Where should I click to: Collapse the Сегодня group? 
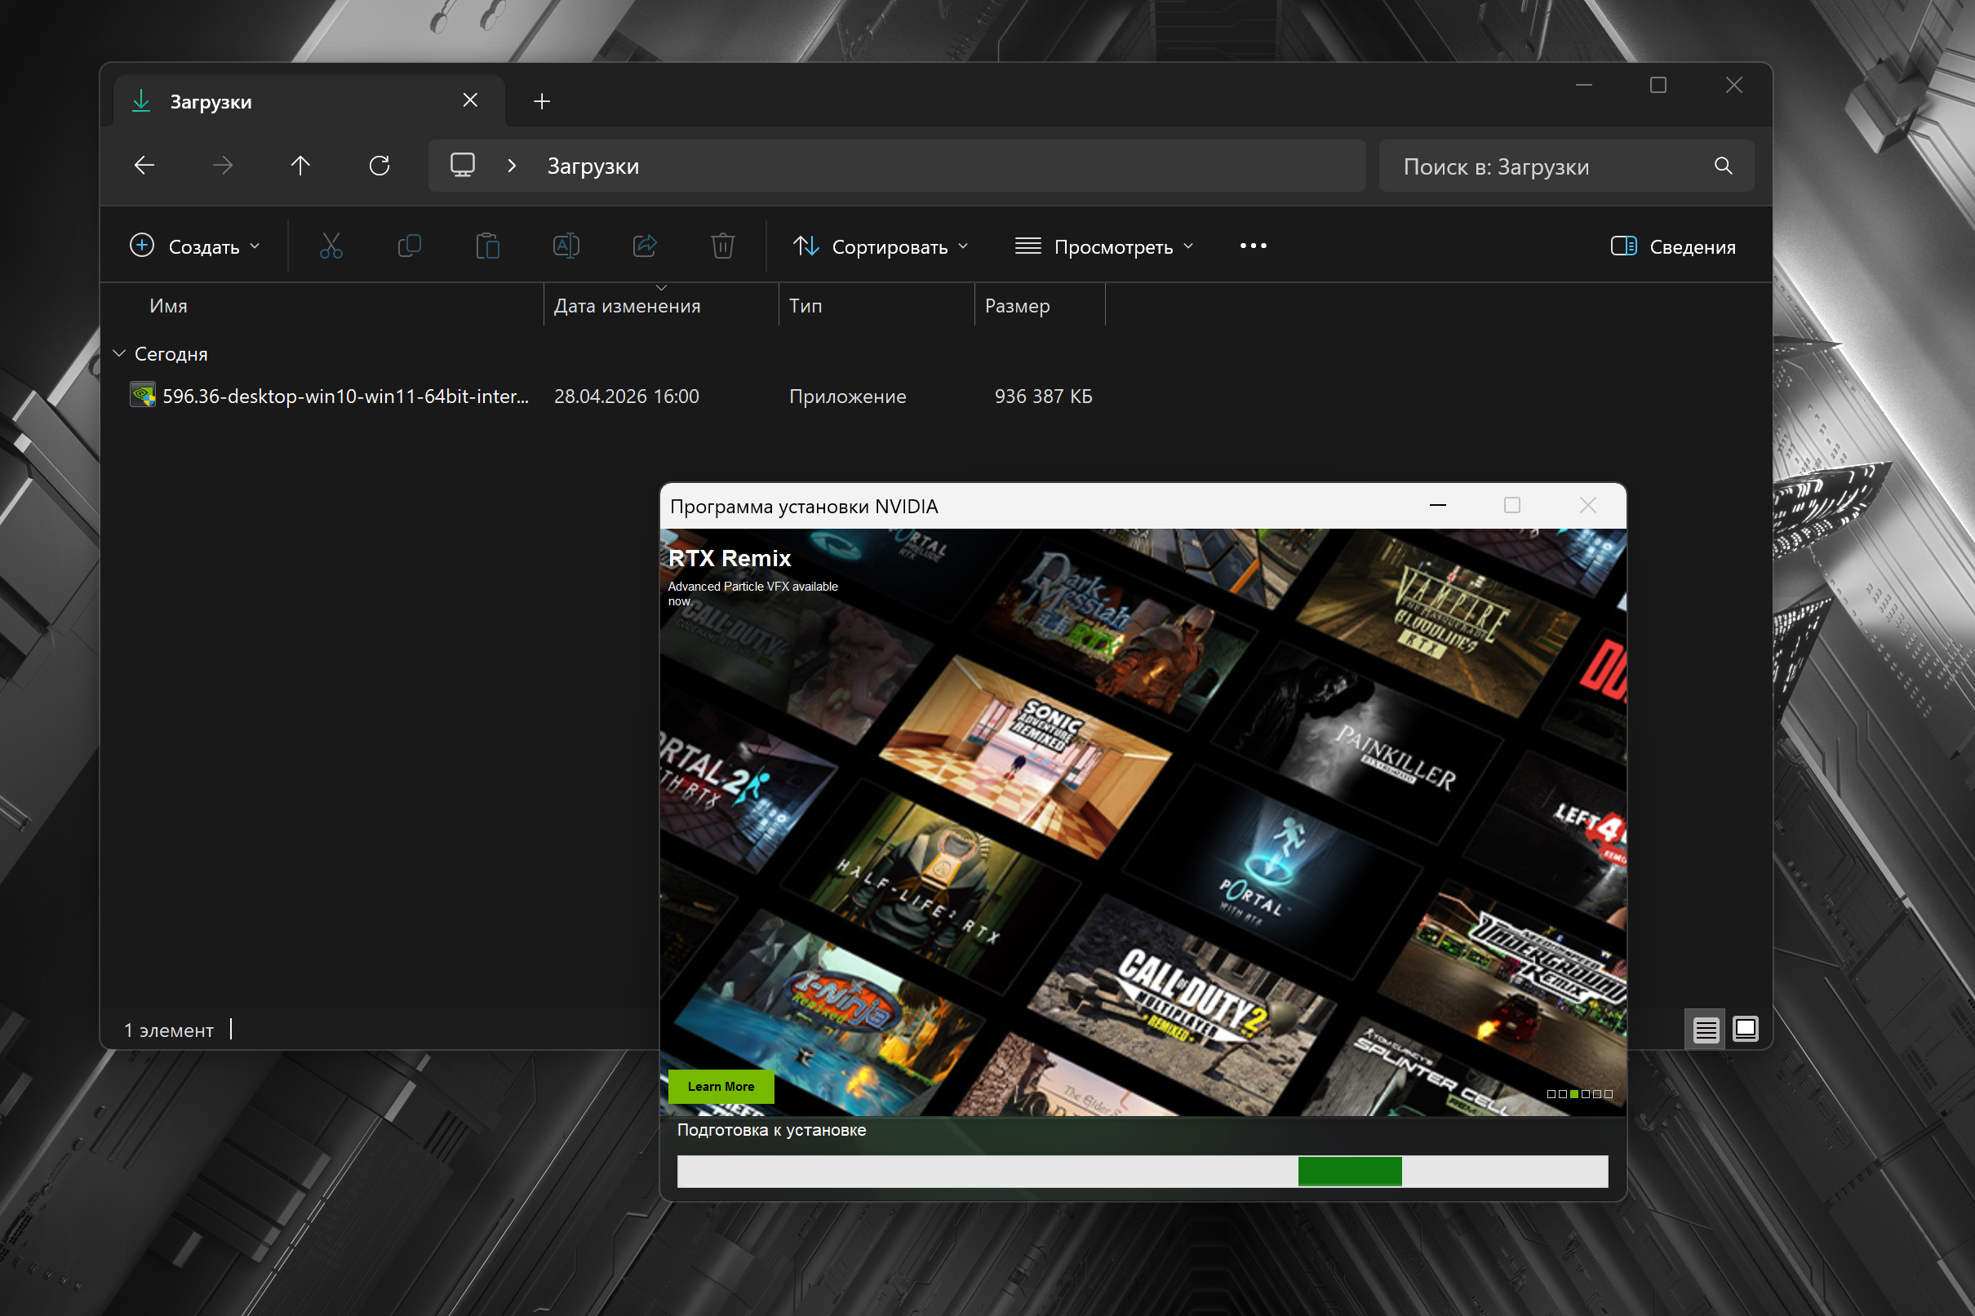[120, 353]
